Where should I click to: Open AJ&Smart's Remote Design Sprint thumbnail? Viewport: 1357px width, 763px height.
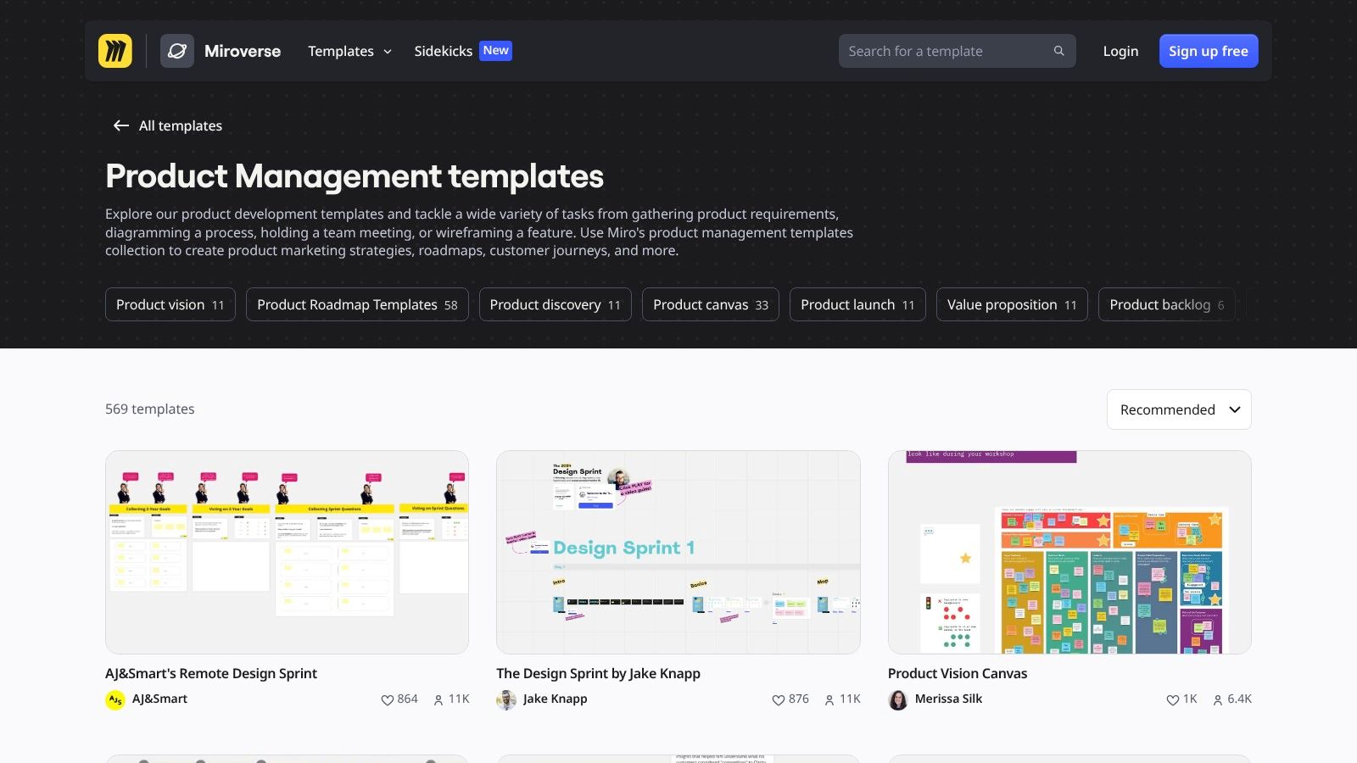287,552
